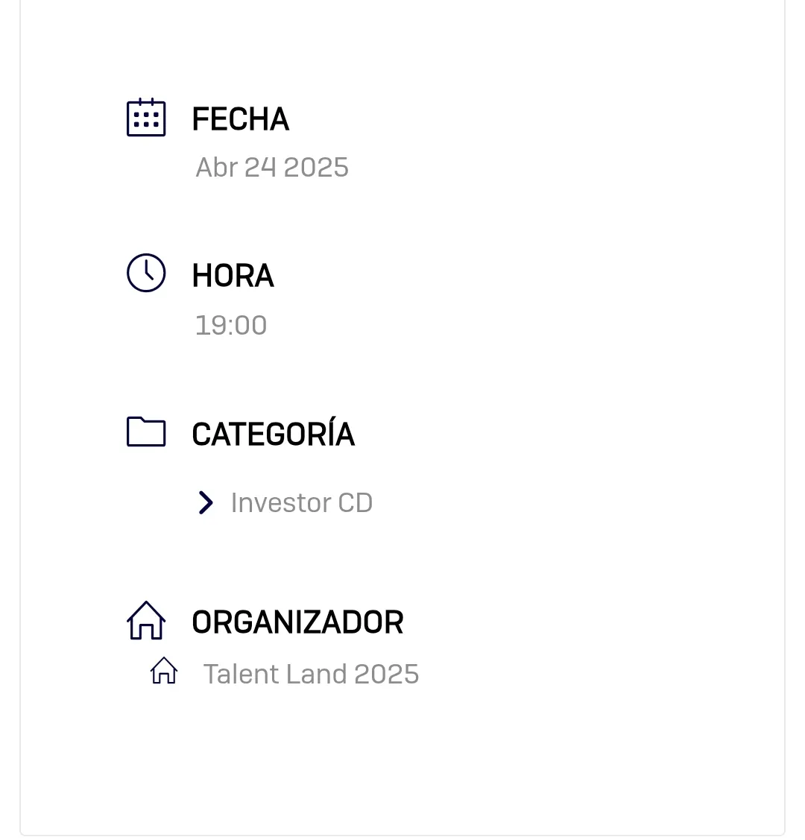
Task: Select the FECHA heading
Action: click(241, 119)
